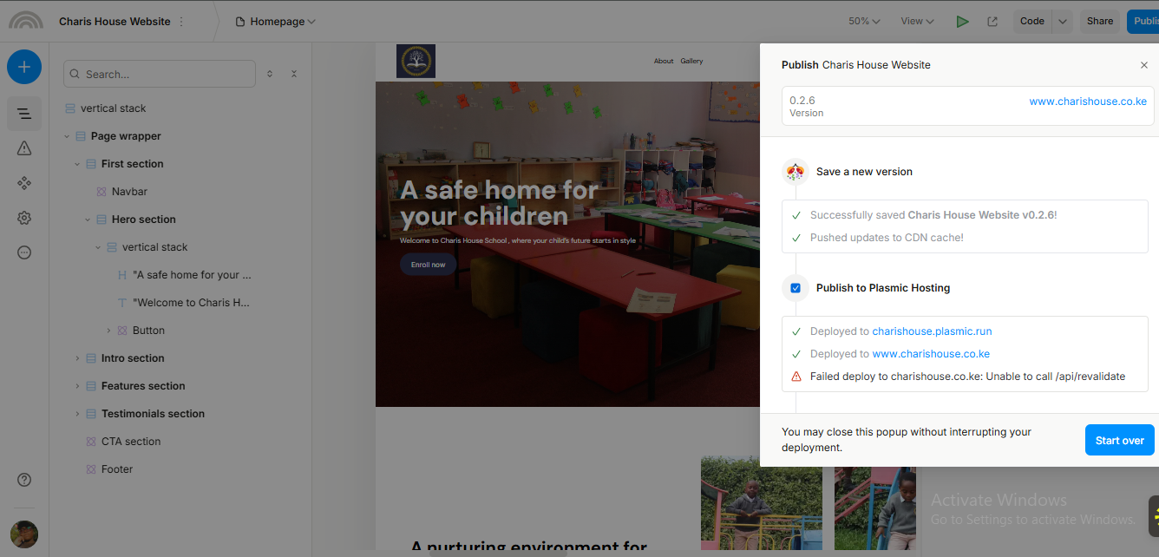
Task: Click the Code button
Action: point(1032,22)
